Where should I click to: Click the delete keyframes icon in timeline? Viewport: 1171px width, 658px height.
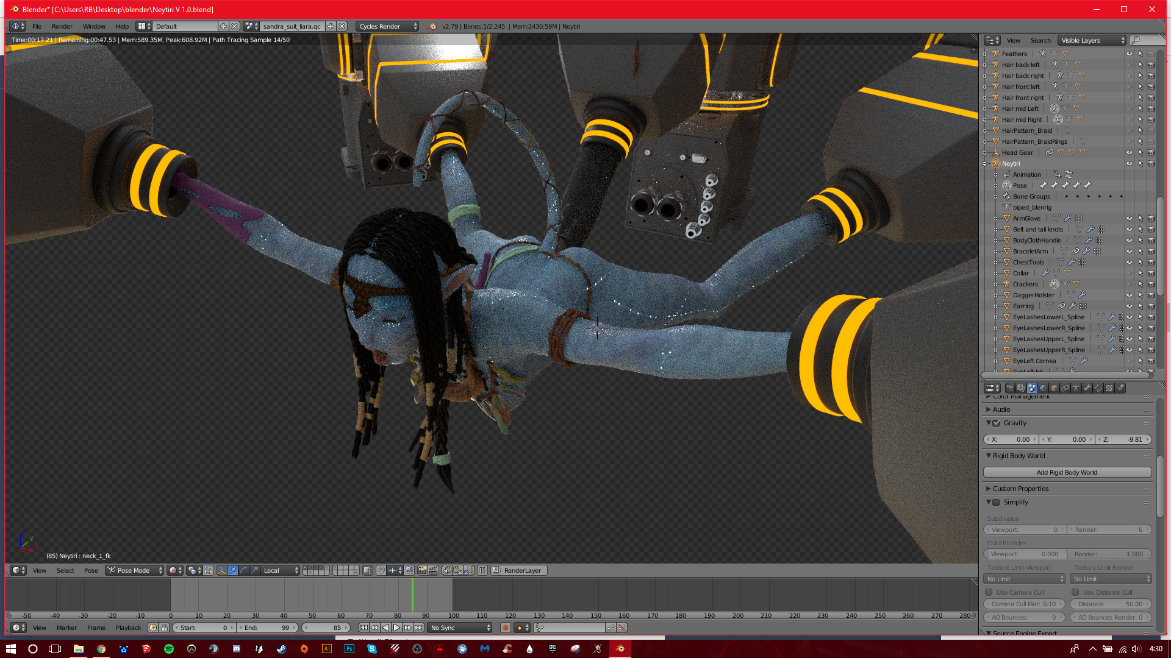621,628
